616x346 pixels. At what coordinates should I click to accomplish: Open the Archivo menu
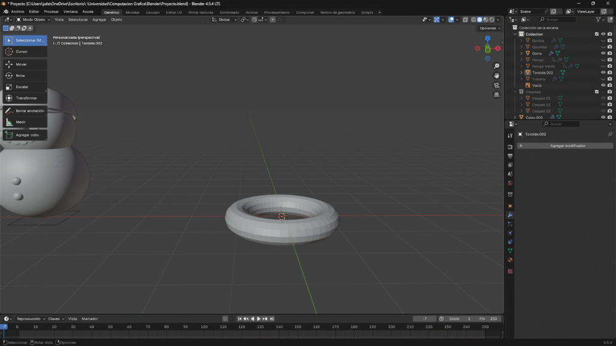[x=17, y=12]
